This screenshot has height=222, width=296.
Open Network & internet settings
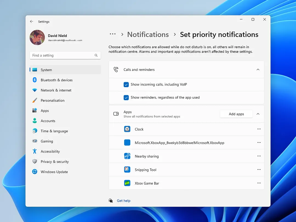(65, 90)
